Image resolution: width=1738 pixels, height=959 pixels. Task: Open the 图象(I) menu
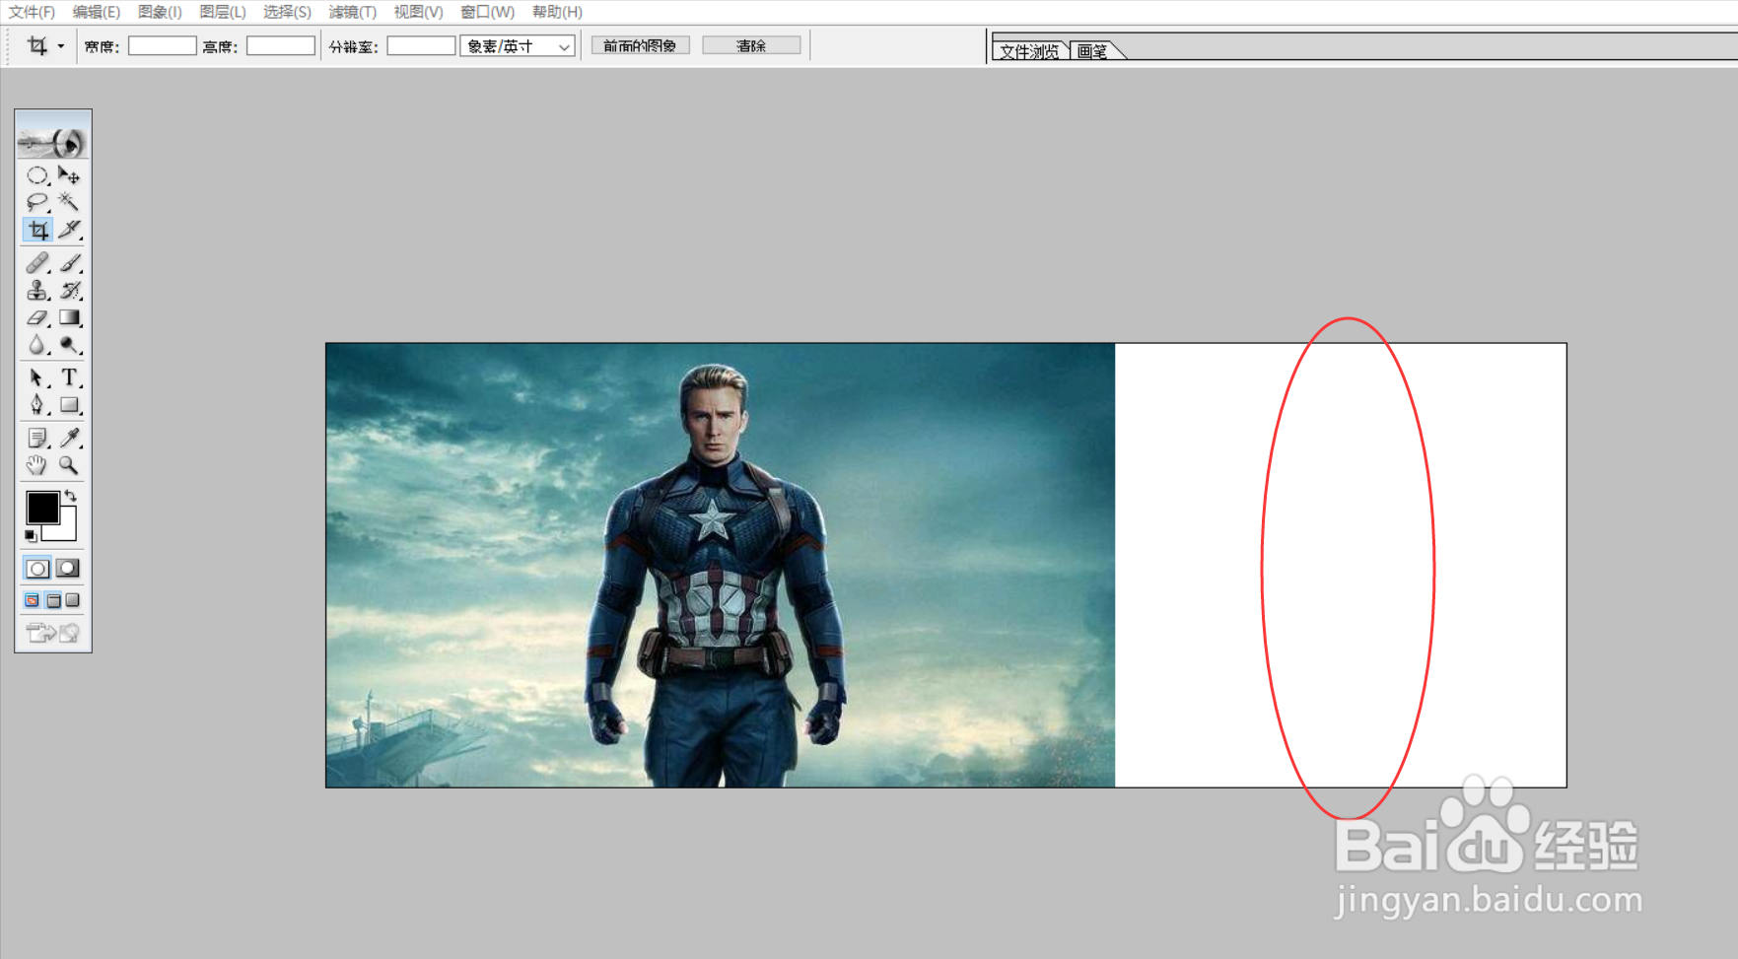[x=160, y=12]
